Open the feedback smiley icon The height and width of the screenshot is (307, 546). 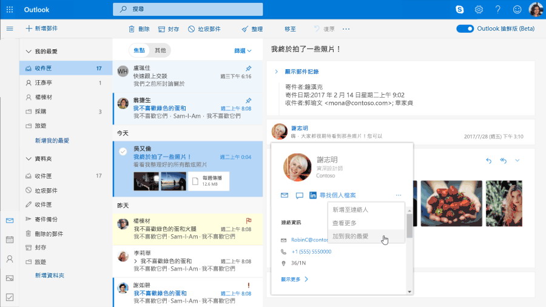(x=517, y=10)
